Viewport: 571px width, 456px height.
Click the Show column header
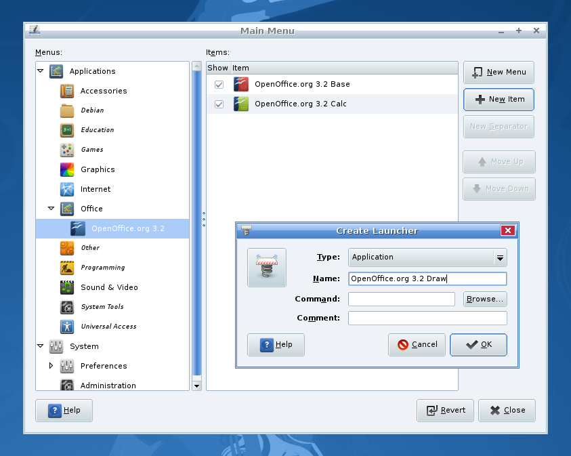point(218,68)
